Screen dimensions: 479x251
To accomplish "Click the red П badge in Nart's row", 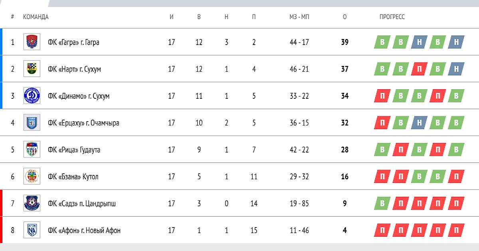I will (x=419, y=69).
